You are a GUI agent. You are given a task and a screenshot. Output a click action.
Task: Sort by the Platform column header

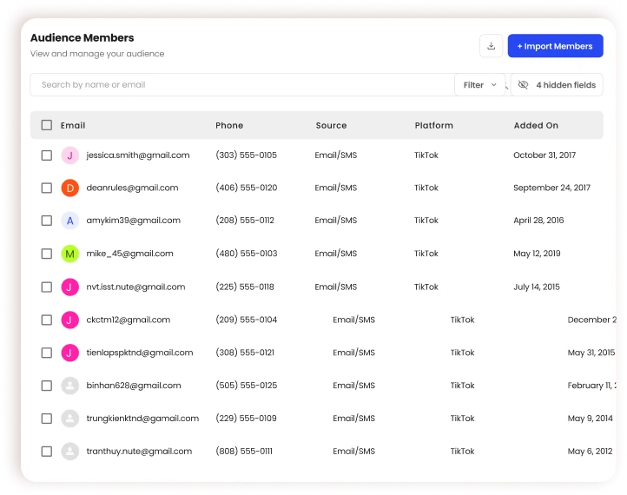(433, 125)
